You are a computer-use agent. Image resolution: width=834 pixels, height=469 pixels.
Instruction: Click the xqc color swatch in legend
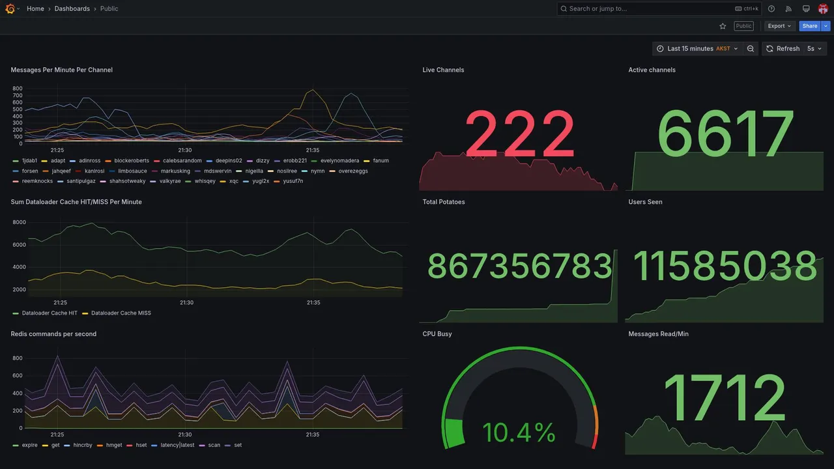tap(224, 181)
